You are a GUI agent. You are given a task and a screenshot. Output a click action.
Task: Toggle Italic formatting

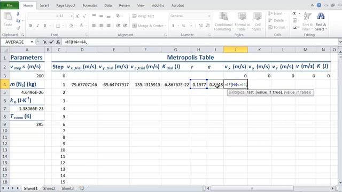[37, 26]
